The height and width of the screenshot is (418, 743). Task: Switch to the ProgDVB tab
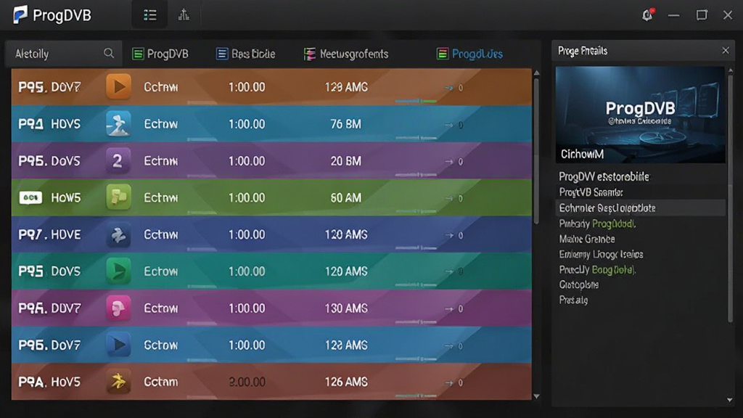coord(160,54)
